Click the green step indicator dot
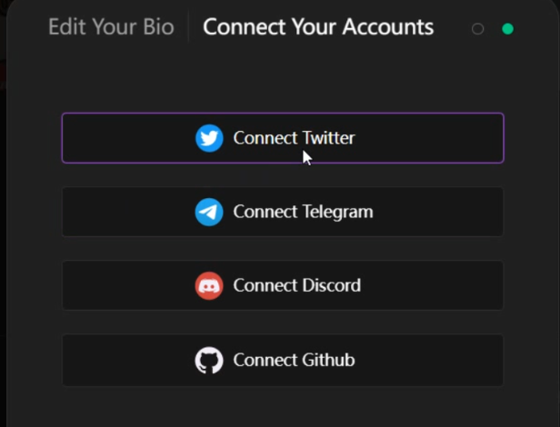 pyautogui.click(x=507, y=28)
